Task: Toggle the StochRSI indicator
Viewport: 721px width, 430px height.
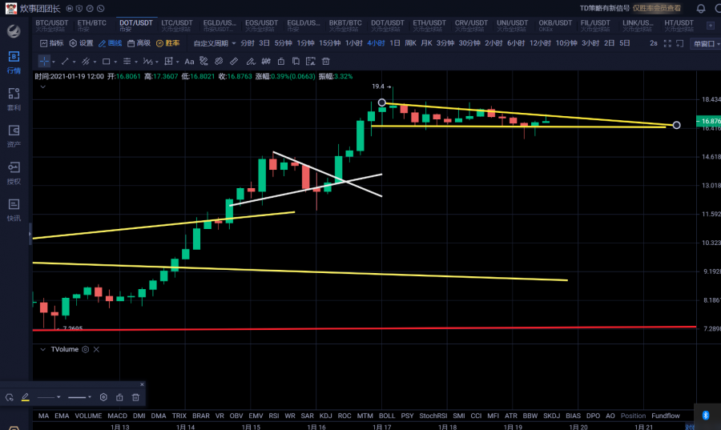Action: tap(433, 416)
